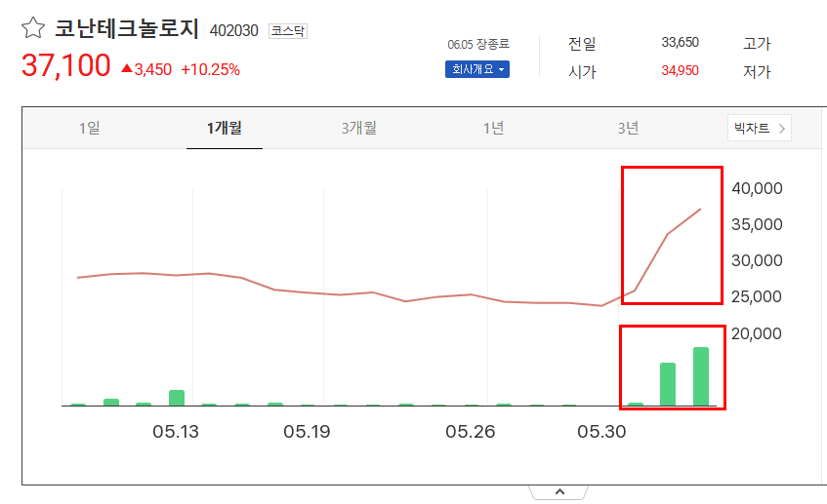
Task: Open the 빅차트 link
Action: [x=760, y=128]
